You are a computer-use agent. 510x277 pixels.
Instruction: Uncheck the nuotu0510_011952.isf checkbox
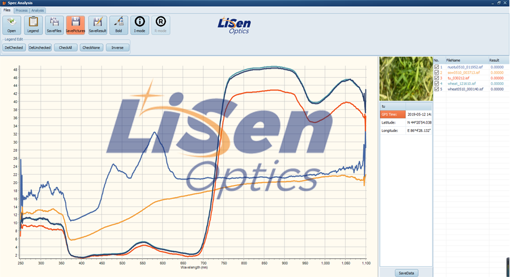[x=436, y=67]
